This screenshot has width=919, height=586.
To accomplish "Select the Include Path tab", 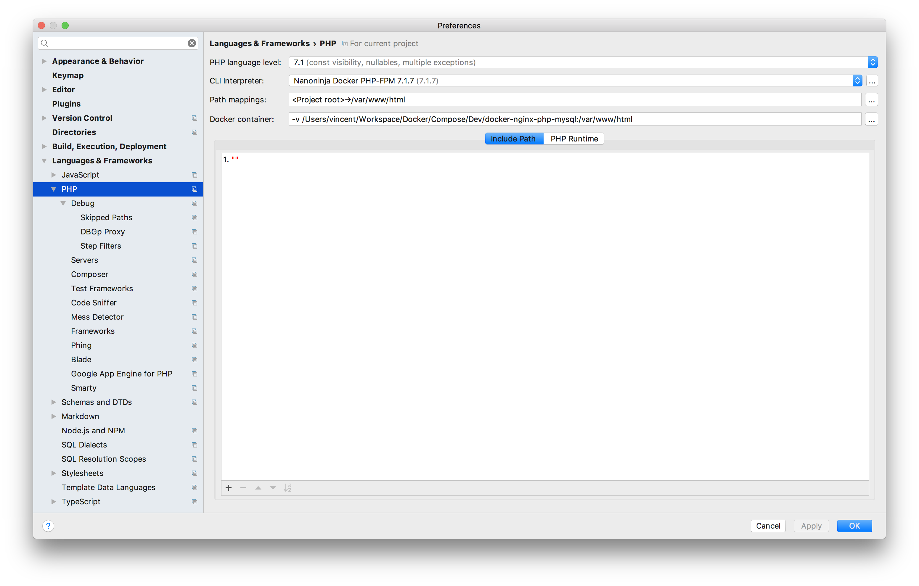I will click(514, 139).
